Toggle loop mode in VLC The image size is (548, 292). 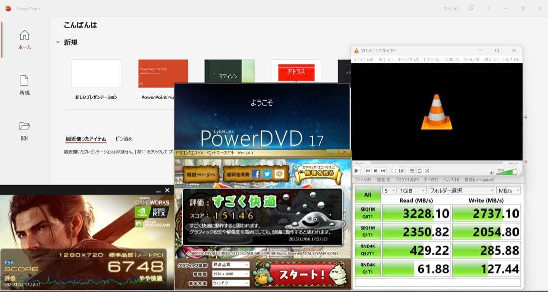[x=420, y=171]
